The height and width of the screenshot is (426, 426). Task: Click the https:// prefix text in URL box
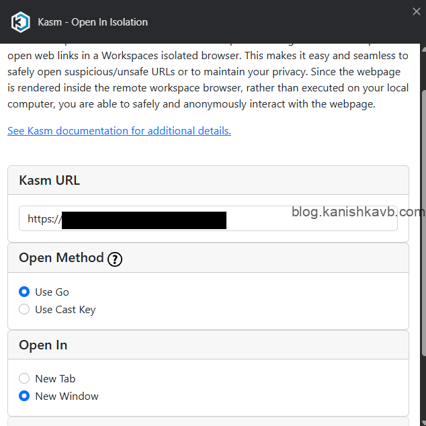(x=44, y=219)
